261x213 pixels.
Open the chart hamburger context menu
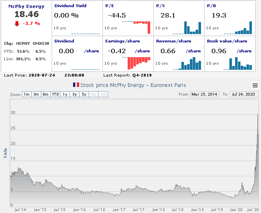click(255, 85)
